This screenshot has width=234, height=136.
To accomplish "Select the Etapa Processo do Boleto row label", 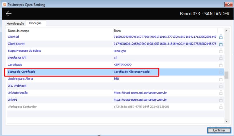I will 24,51.
